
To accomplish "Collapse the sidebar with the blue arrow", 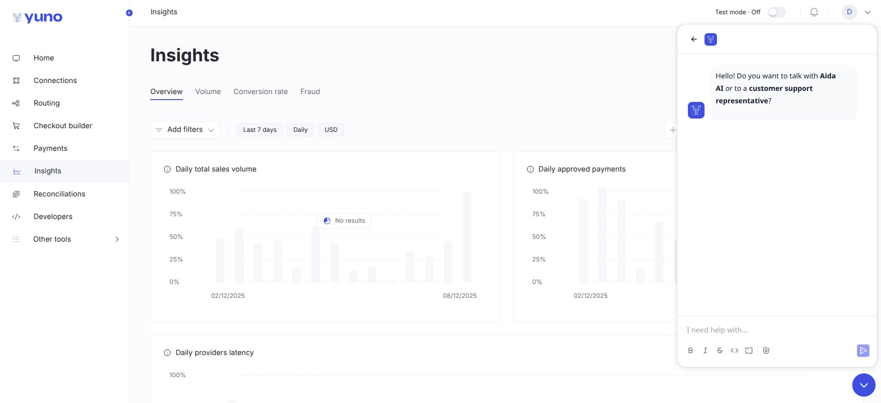I will pyautogui.click(x=129, y=13).
